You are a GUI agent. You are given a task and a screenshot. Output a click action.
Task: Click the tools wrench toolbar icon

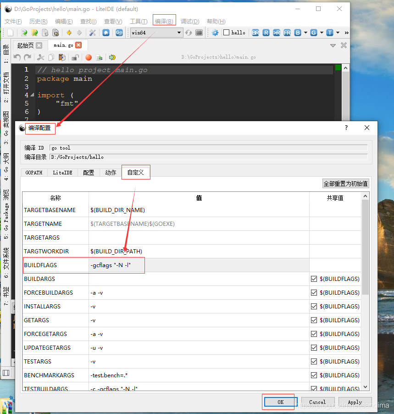(x=92, y=33)
